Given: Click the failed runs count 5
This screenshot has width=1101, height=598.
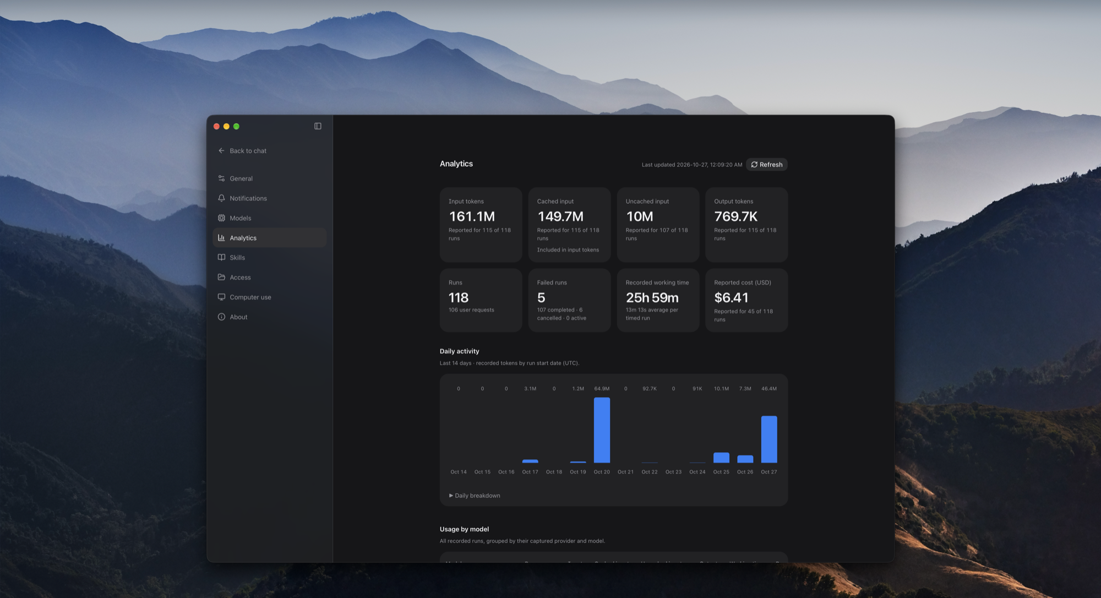Looking at the screenshot, I should coord(541,297).
